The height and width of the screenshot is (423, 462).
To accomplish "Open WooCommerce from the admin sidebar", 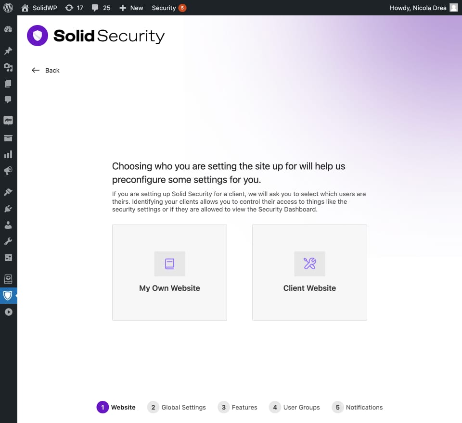I will [x=8, y=120].
